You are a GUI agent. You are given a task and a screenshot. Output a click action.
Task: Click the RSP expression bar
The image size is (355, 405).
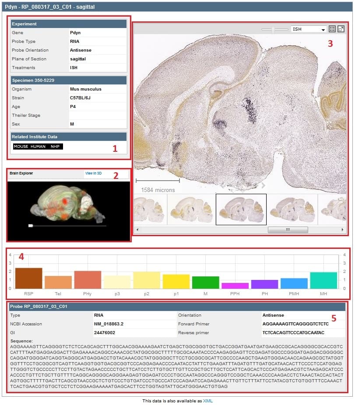[x=29, y=278]
